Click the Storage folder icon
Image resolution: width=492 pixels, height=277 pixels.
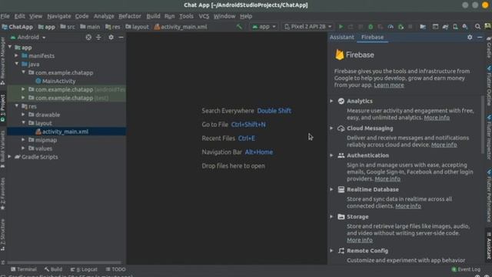point(341,217)
